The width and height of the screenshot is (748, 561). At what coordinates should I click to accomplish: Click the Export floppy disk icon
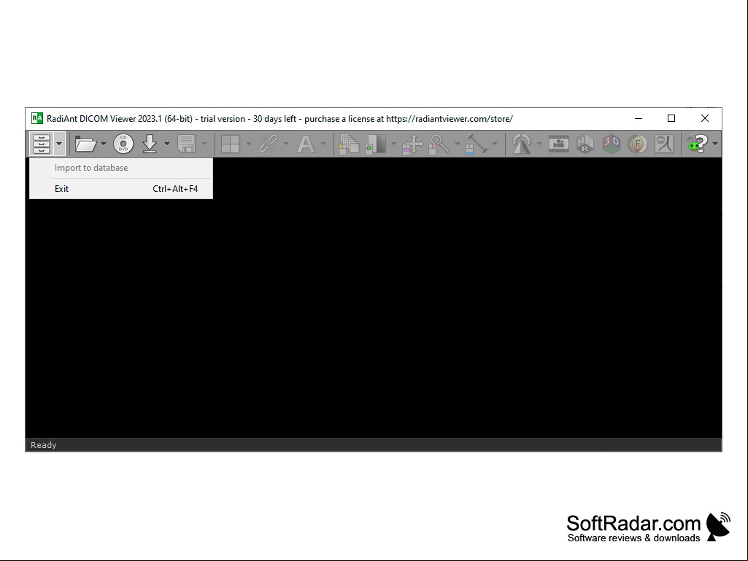187,144
